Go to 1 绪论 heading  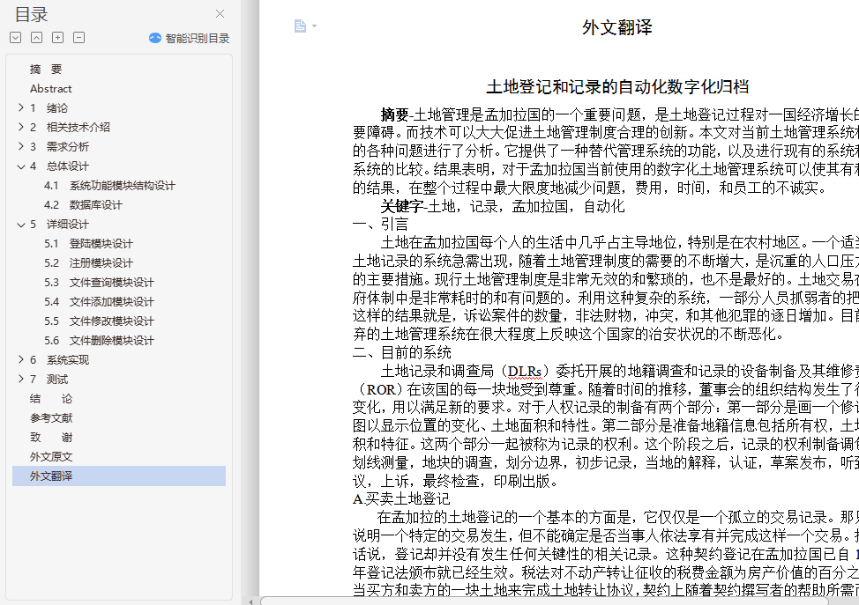coord(49,107)
